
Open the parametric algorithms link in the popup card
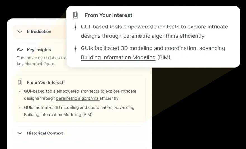[151, 36]
